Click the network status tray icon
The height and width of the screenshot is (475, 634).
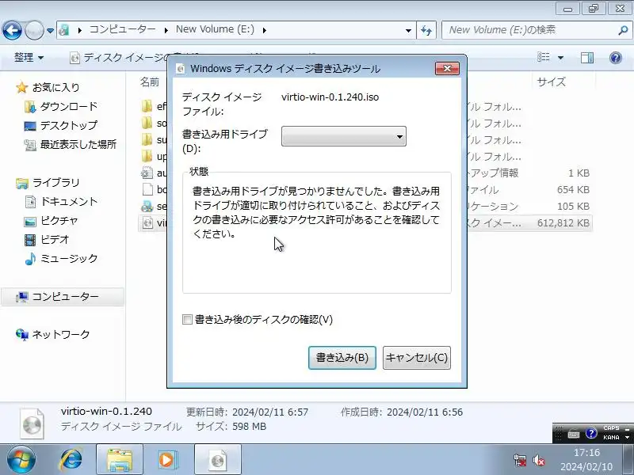point(520,460)
